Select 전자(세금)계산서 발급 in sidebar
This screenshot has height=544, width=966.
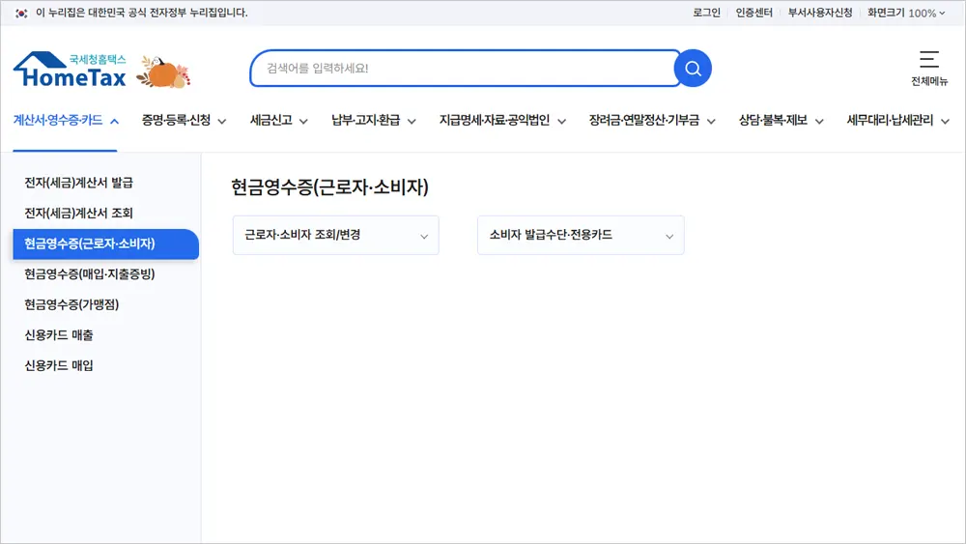pos(79,183)
